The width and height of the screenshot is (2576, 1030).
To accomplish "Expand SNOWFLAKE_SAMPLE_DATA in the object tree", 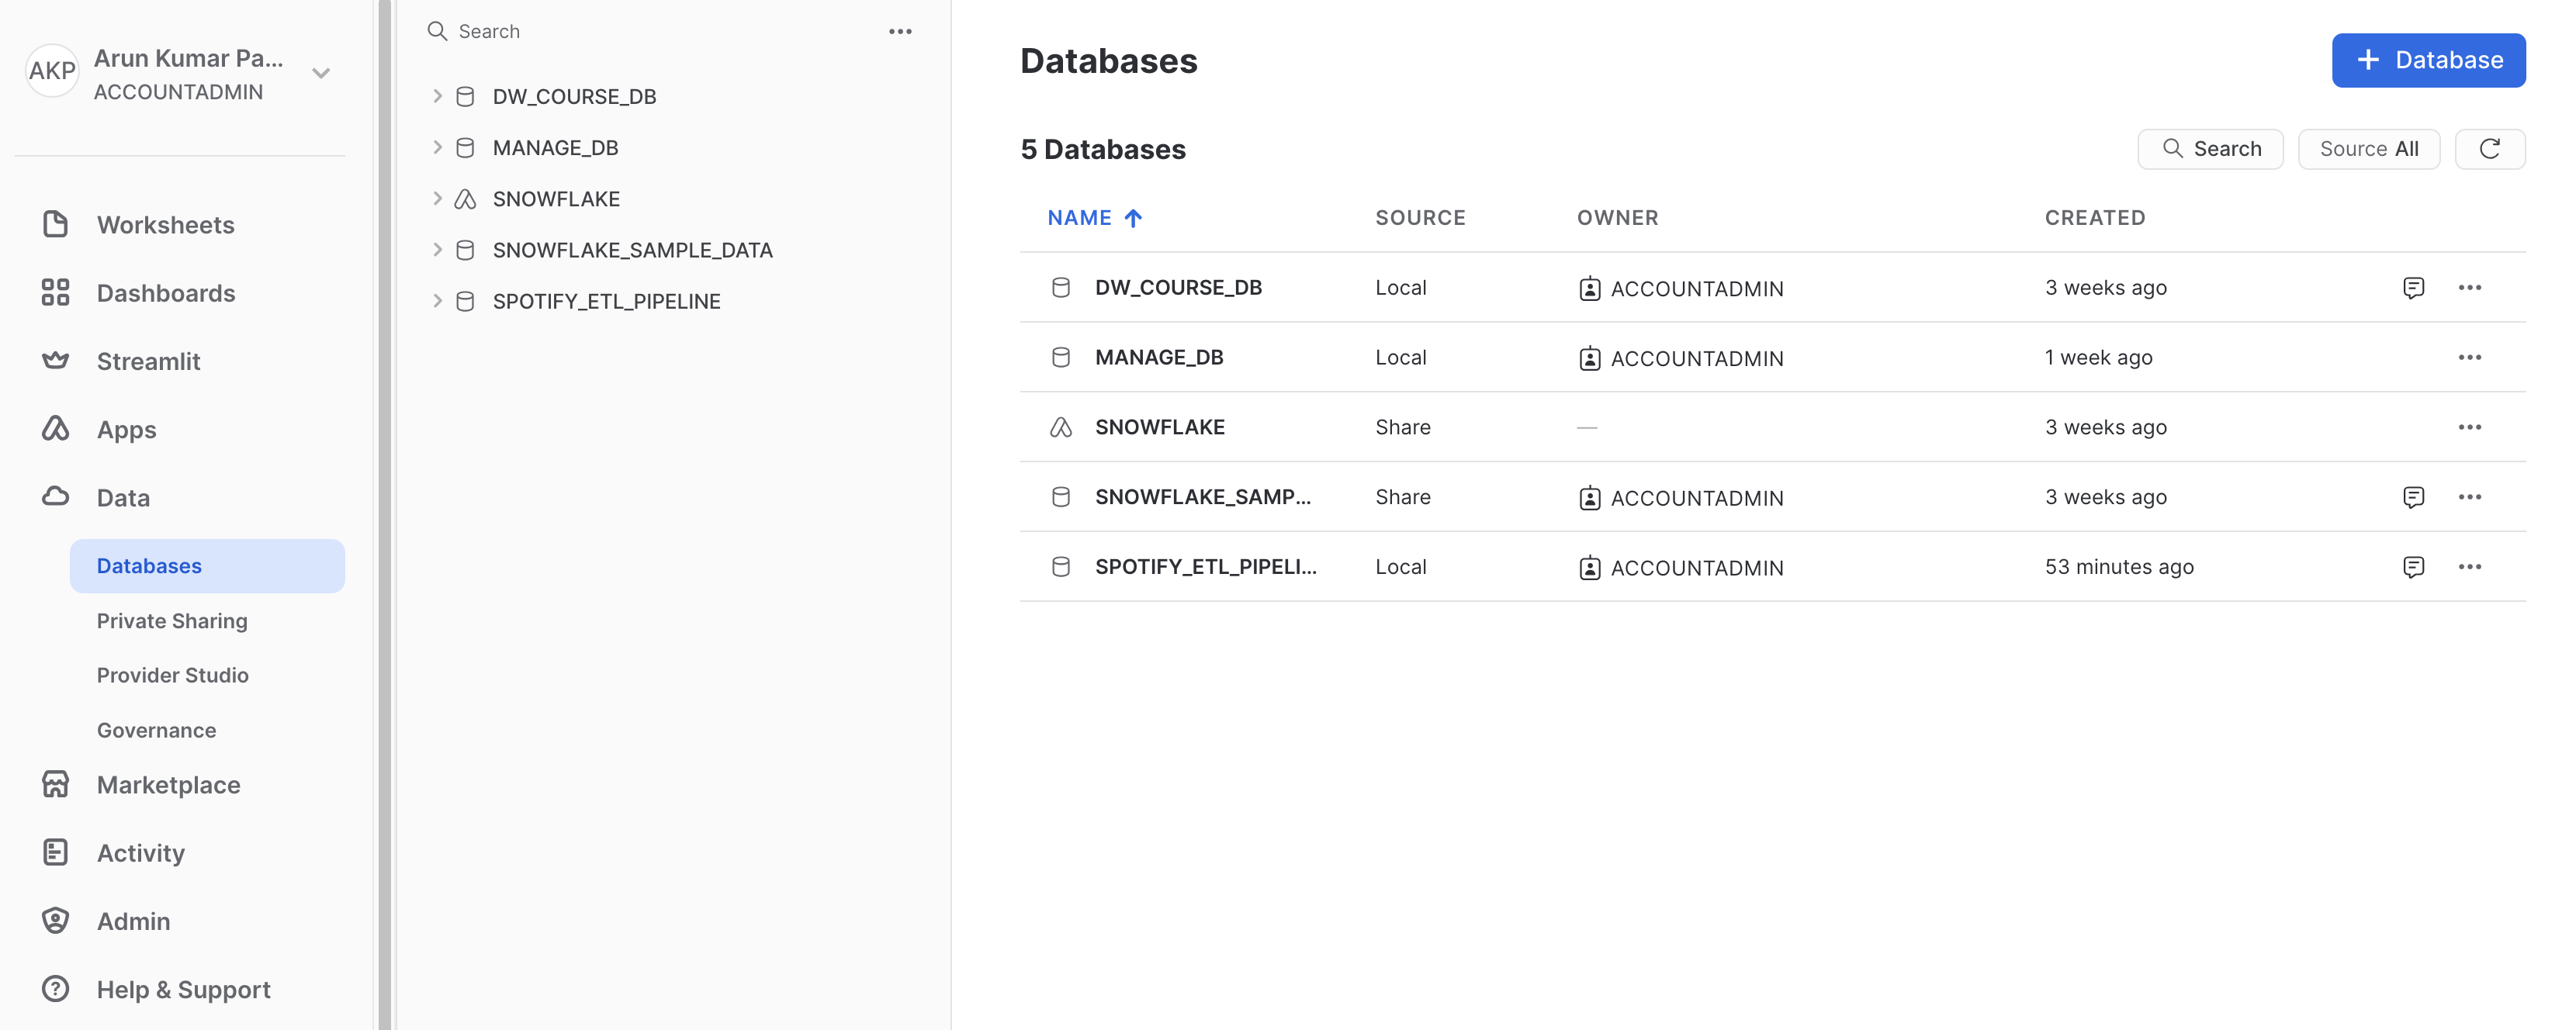I will point(437,249).
